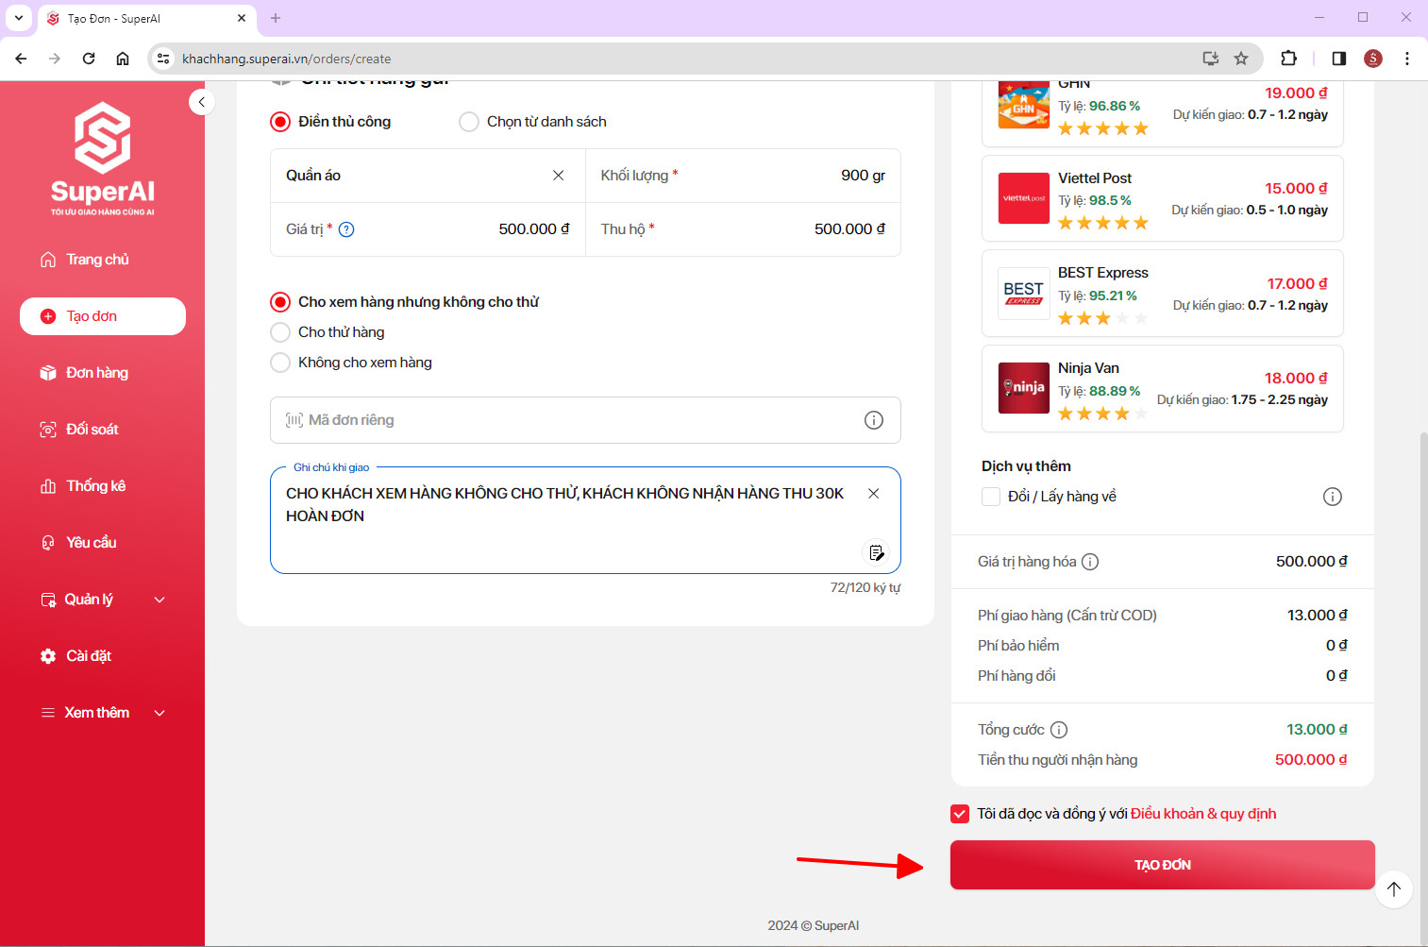Image resolution: width=1428 pixels, height=947 pixels.
Task: Select Cho xem hàng nhưng không cho thử
Action: pyautogui.click(x=280, y=302)
